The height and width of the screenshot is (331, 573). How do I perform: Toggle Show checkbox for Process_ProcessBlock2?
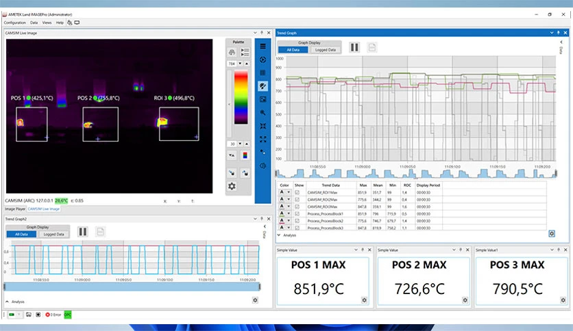coord(297,221)
